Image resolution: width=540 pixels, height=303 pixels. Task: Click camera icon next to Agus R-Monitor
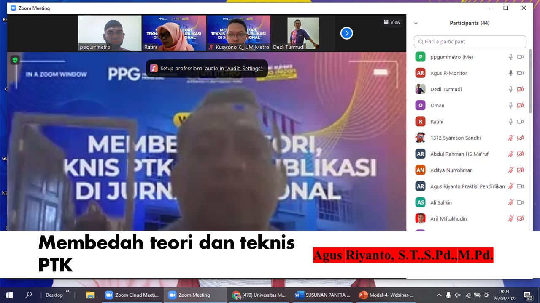tap(520, 73)
